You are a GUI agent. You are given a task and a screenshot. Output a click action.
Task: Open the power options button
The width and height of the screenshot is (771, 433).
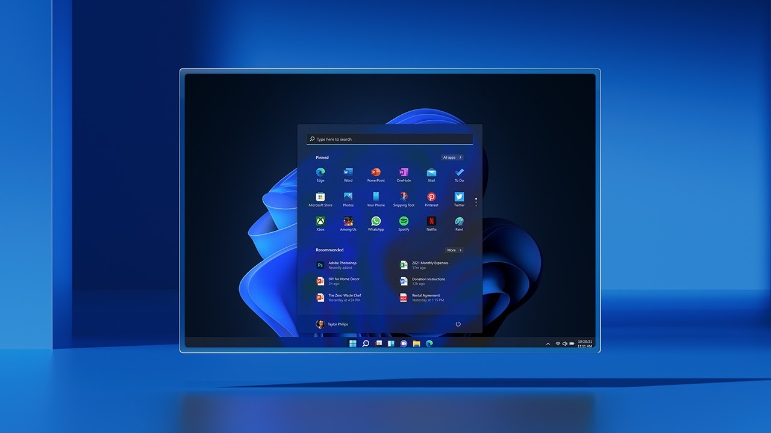(458, 324)
